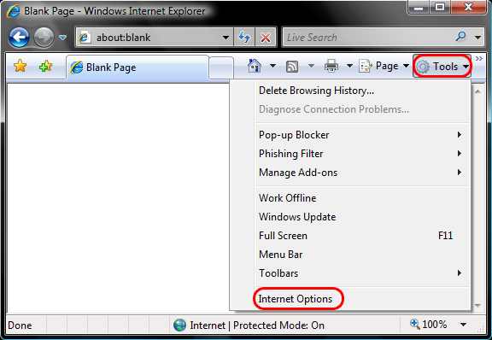The height and width of the screenshot is (340, 492).
Task: Click the Back navigation arrow button
Action: 19,38
